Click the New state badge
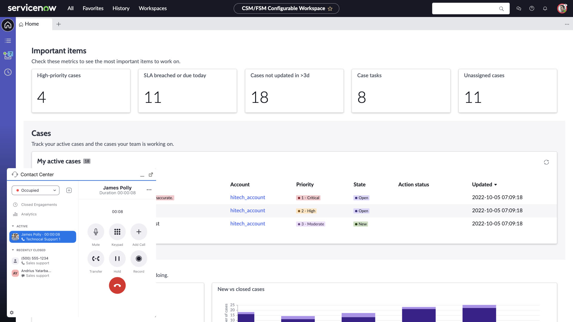The height and width of the screenshot is (322, 573). (361, 224)
